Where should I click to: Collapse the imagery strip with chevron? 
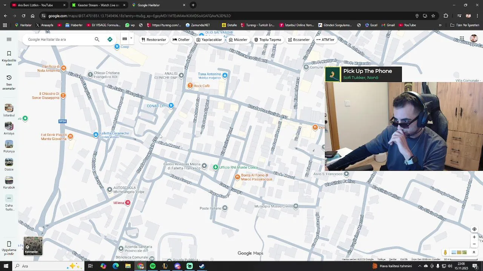(x=474, y=253)
